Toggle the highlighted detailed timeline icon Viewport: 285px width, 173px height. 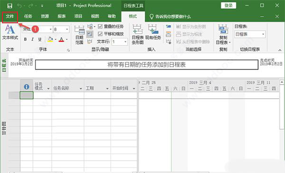pyautogui.click(x=90, y=34)
